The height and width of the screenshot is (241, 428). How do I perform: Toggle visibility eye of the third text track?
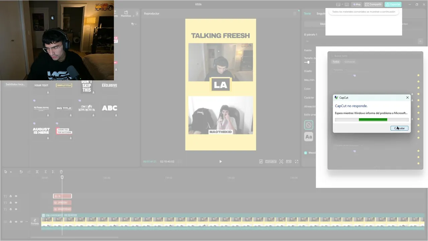coord(16,209)
